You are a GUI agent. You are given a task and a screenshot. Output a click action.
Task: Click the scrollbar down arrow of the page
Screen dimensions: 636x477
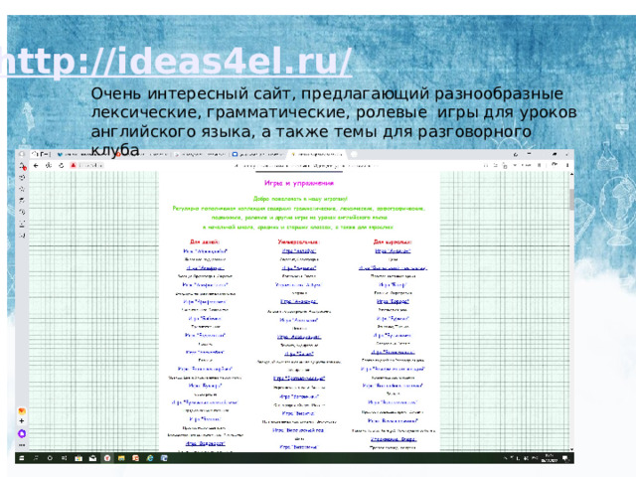571,449
